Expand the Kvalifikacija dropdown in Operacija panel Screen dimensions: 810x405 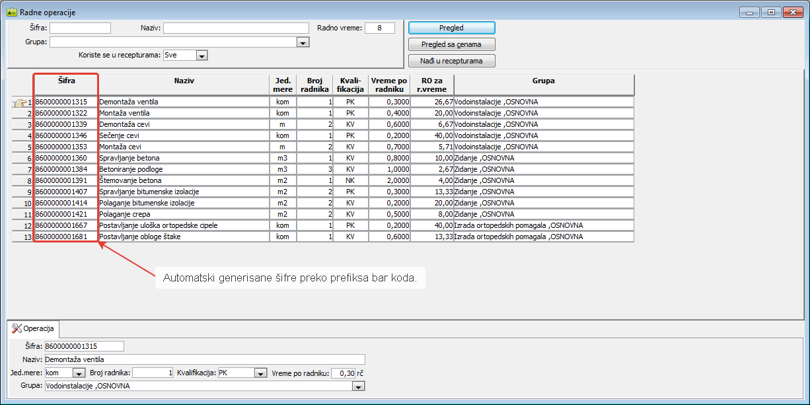point(261,373)
